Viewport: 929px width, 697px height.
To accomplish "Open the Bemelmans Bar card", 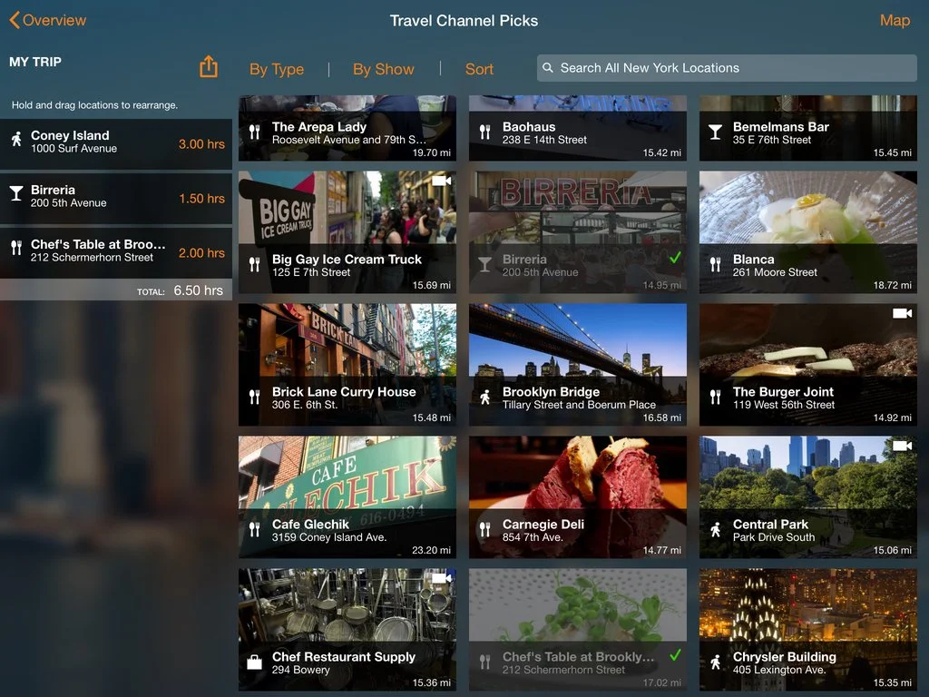I will (808, 128).
